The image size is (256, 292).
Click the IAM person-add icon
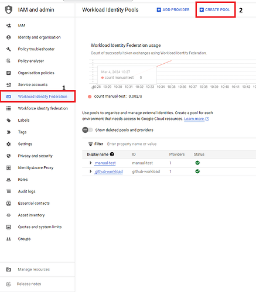coord(9,25)
